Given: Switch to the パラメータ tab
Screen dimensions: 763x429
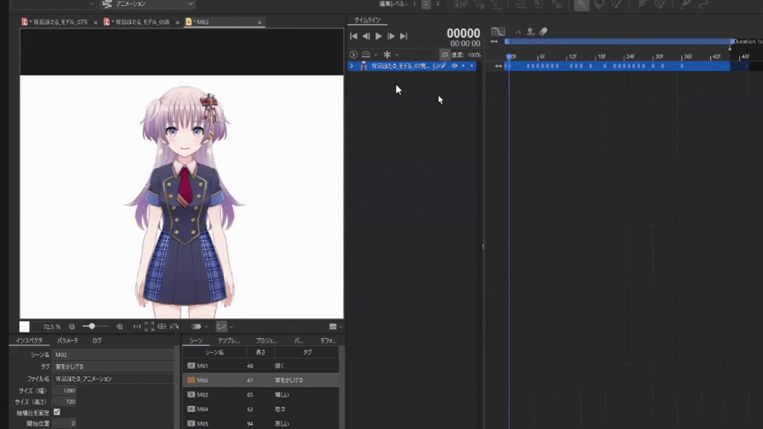Looking at the screenshot, I should (68, 340).
